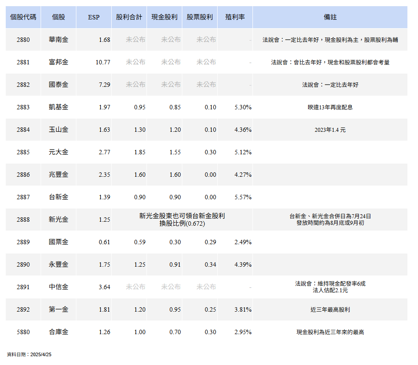
Task: Click yield value 3.81%
Action: 243,309
